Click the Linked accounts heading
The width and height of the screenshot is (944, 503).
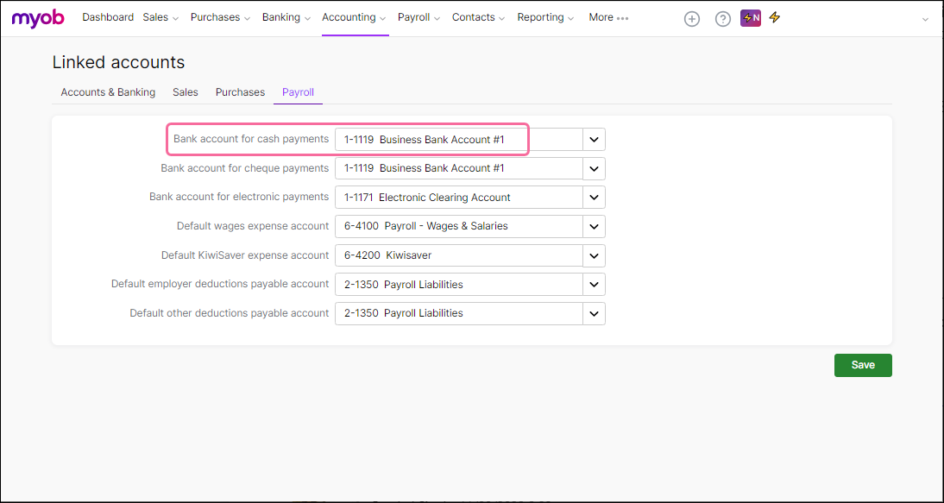click(118, 63)
